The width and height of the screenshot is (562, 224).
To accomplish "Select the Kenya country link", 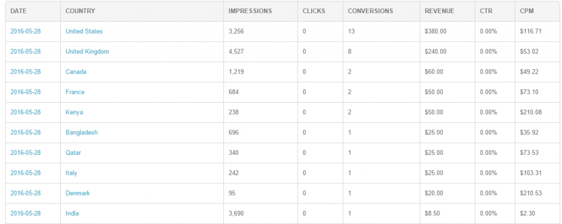I will (x=74, y=112).
